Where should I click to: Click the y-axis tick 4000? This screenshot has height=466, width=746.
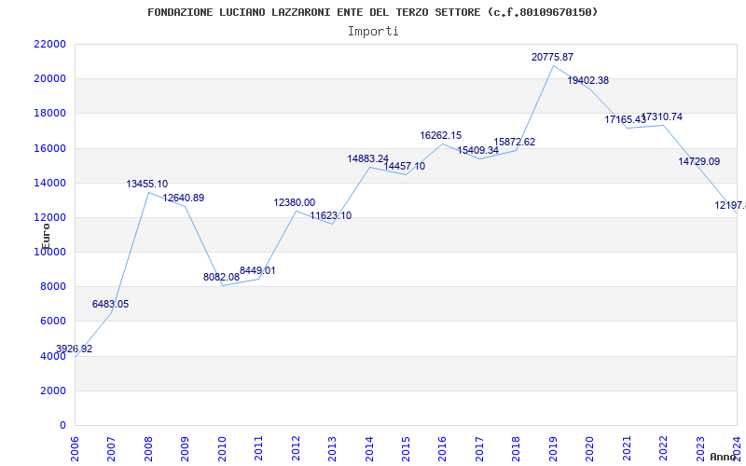(53, 356)
